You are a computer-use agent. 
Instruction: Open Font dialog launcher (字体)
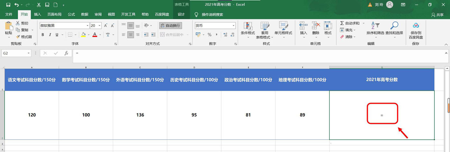[116, 44]
